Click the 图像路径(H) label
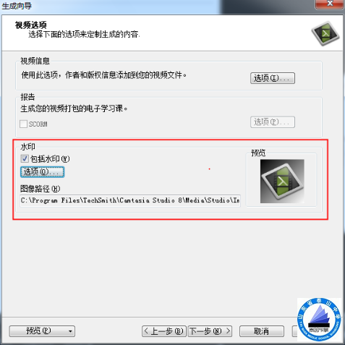Screen dimensions: 345x345 coord(40,189)
